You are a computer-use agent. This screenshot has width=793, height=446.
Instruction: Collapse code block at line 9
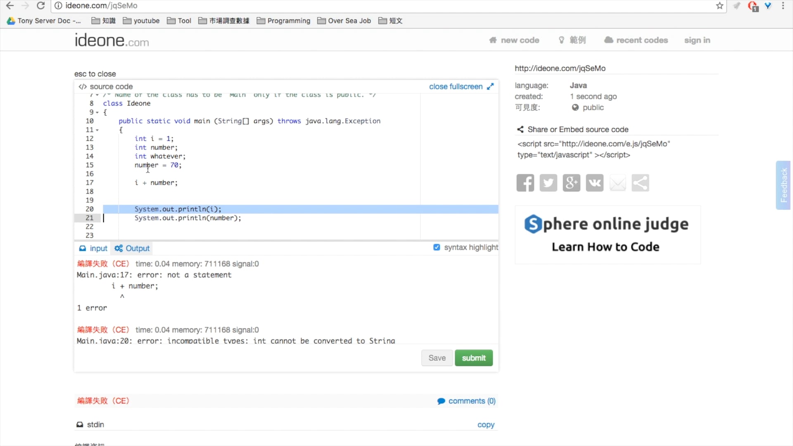click(x=97, y=112)
